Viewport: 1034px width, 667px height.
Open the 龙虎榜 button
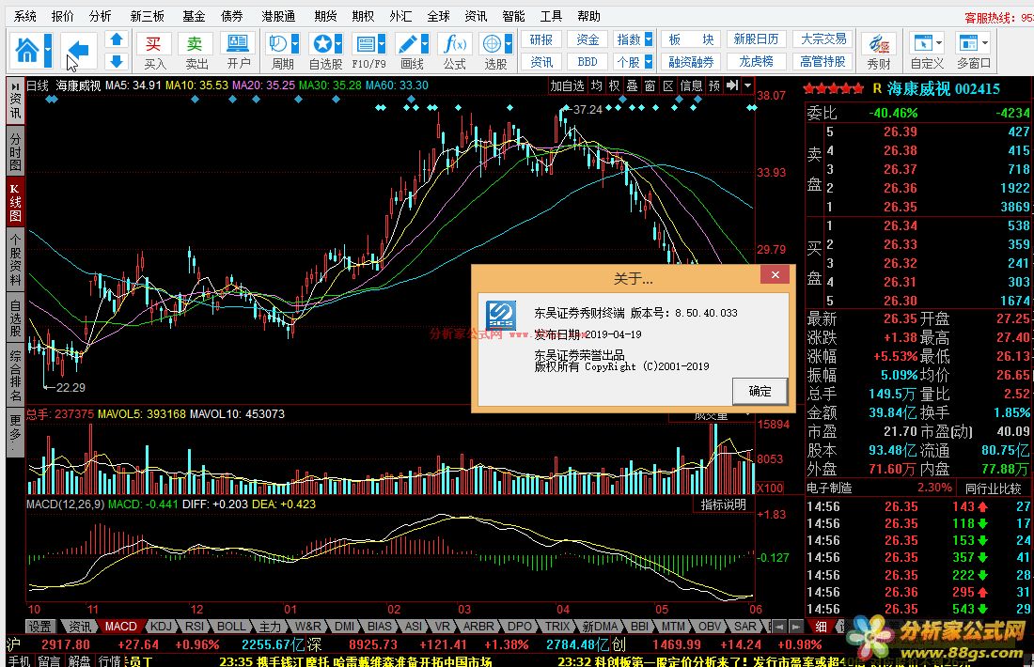coord(757,62)
